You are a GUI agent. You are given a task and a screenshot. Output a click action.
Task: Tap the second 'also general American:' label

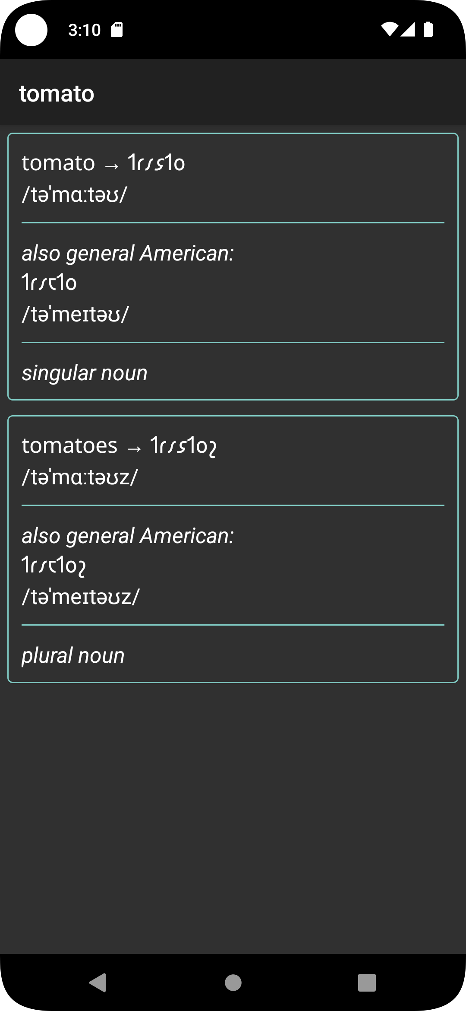tap(128, 536)
